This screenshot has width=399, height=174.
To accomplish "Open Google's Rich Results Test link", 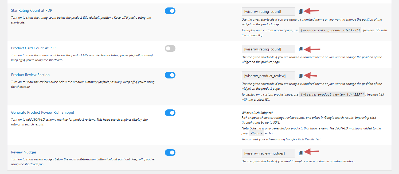I will [303, 139].
